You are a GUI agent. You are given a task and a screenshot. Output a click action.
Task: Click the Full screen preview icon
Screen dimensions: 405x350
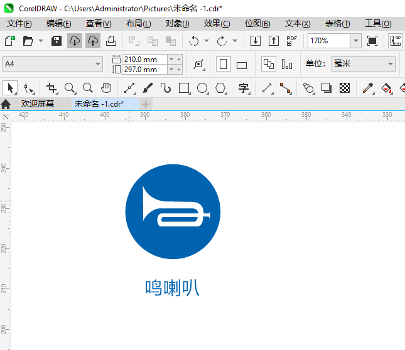coord(372,41)
